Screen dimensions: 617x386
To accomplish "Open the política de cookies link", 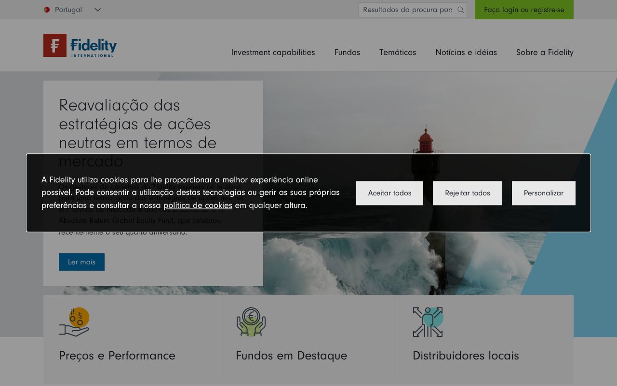I will tap(198, 206).
